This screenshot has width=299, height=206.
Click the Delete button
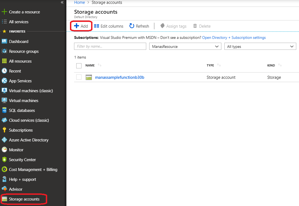202,26
